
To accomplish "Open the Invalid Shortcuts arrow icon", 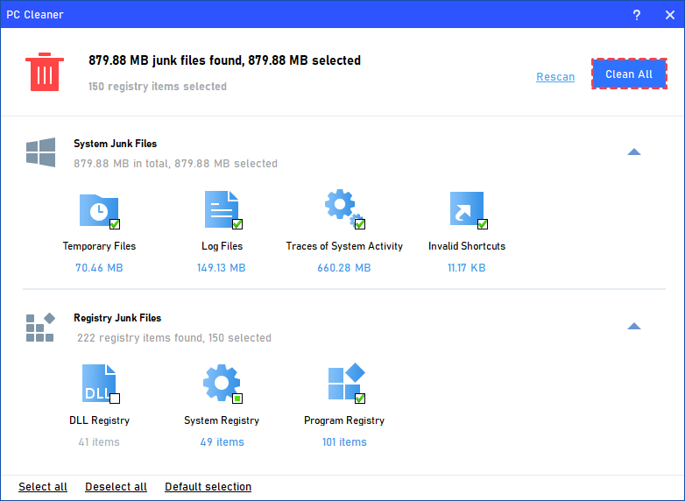I will coord(467,208).
